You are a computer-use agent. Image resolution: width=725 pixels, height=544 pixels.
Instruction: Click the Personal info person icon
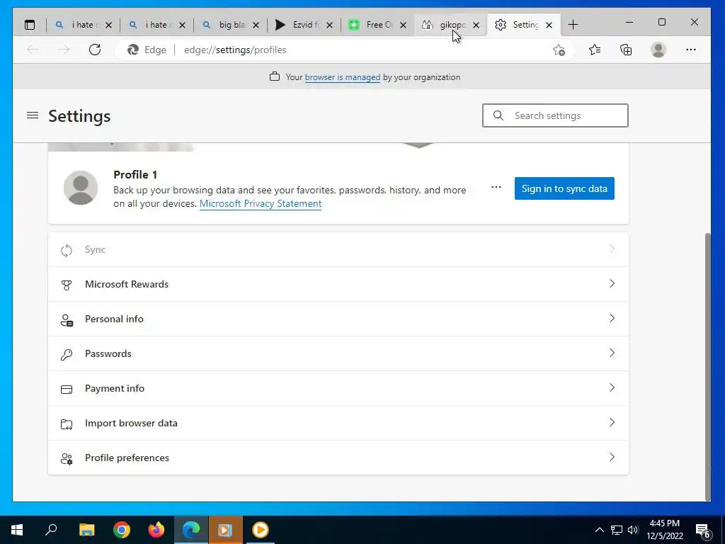67,319
